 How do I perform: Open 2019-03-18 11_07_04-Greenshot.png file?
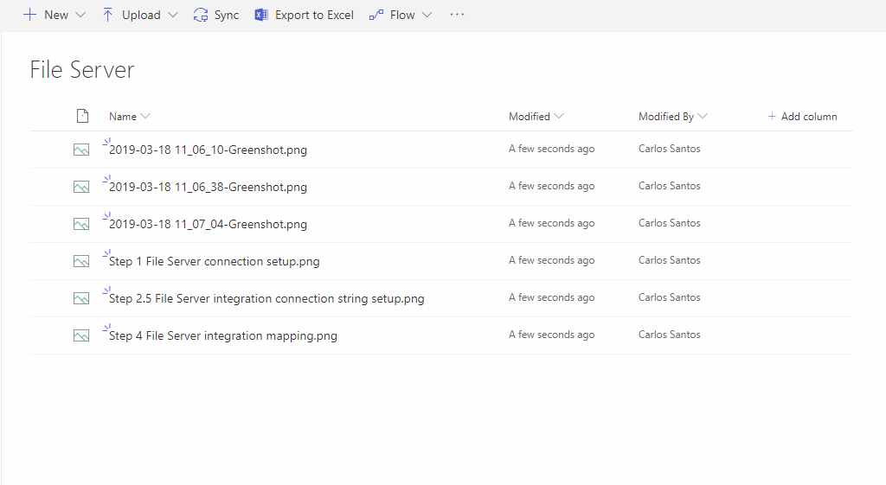pos(208,224)
